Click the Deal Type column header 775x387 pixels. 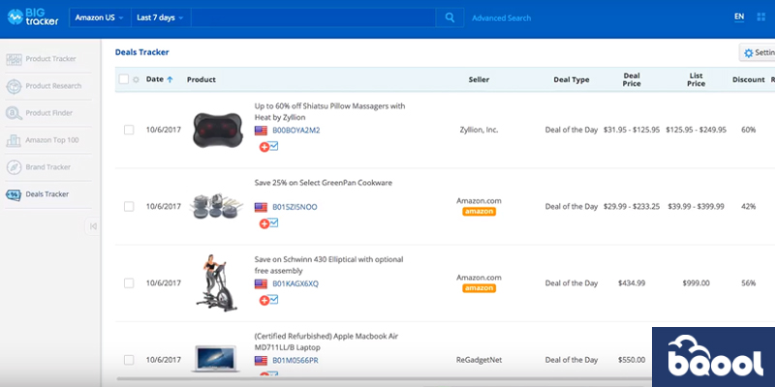[571, 79]
